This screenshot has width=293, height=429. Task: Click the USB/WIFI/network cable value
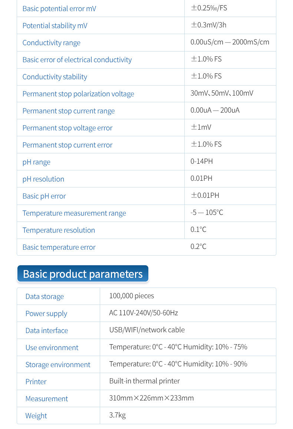click(147, 330)
